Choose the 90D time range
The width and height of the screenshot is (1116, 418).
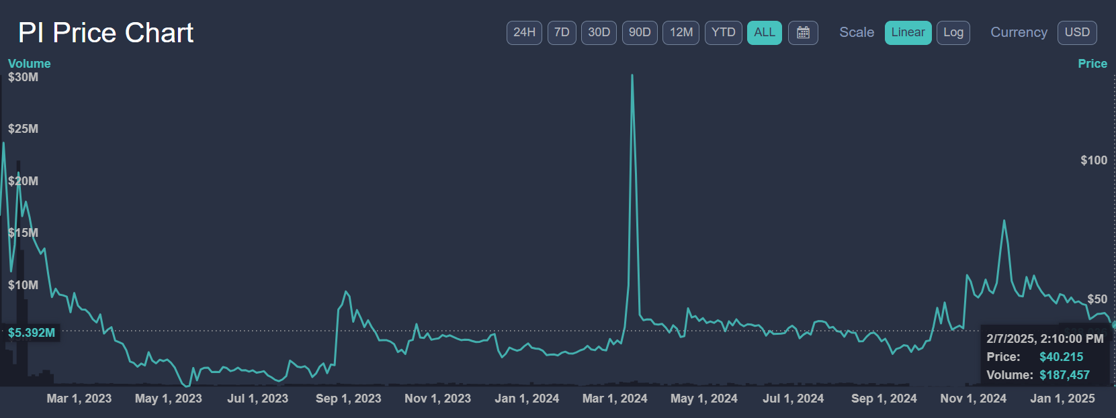tap(640, 33)
